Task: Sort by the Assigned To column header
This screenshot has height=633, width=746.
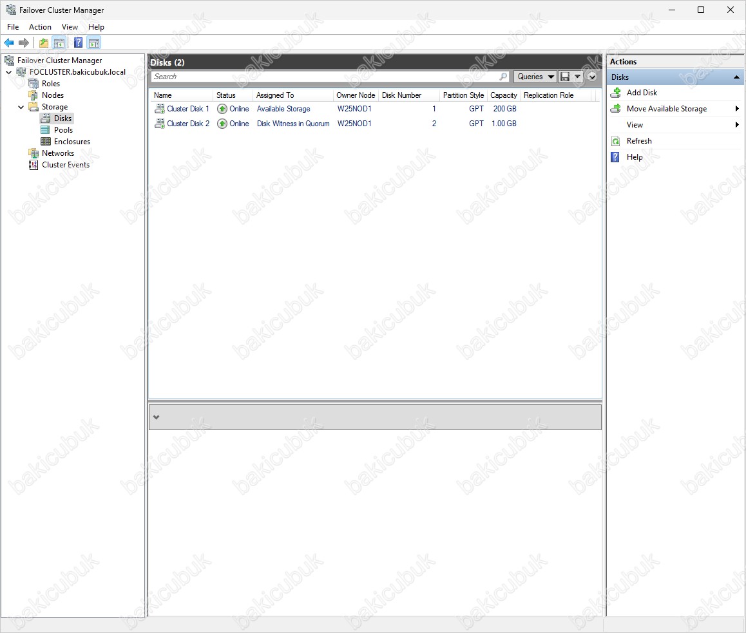Action: [x=292, y=95]
